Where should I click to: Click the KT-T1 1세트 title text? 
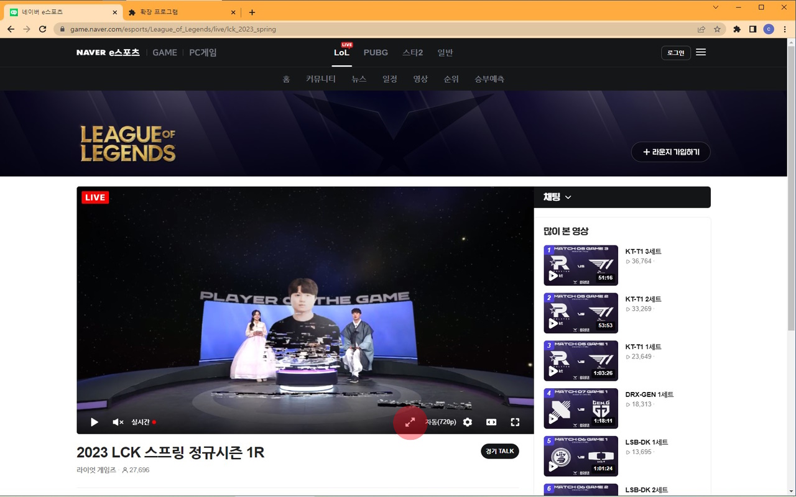644,347
